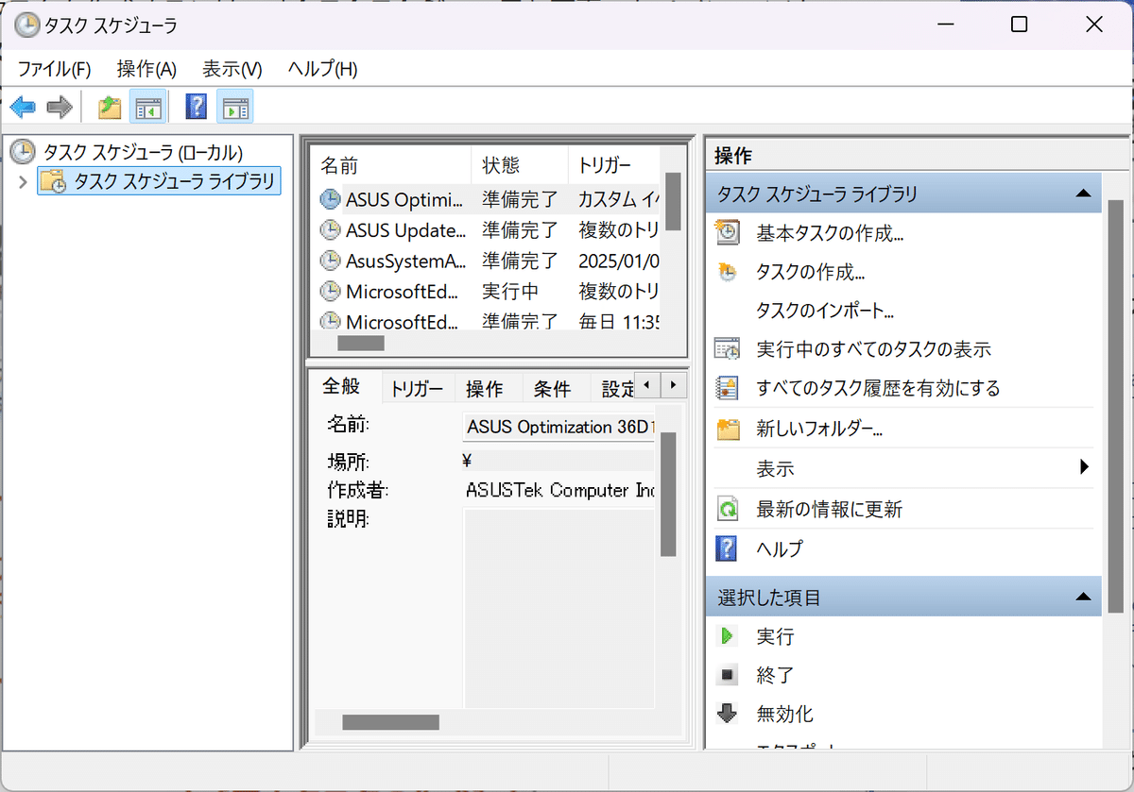This screenshot has height=792, width=1134.
Task: Click 基本タスクの作成 in the actions pane
Action: click(x=829, y=233)
